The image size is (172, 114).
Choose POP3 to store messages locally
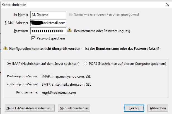click(85, 64)
